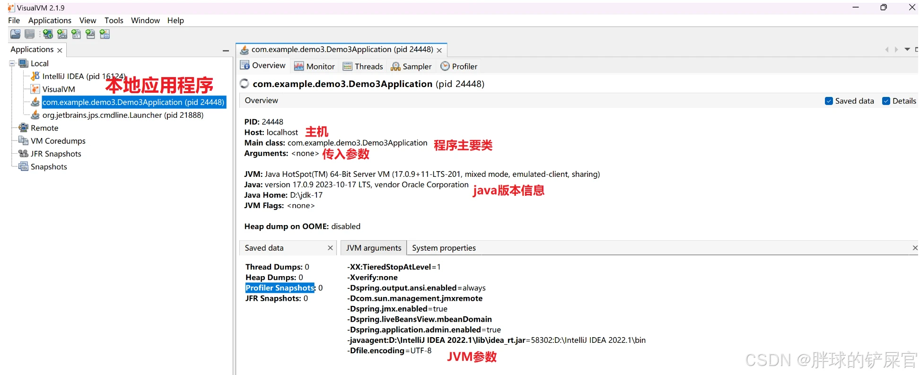Click the VisualVM icon in the Applications tree
This screenshot has height=375, width=920.
[35, 89]
